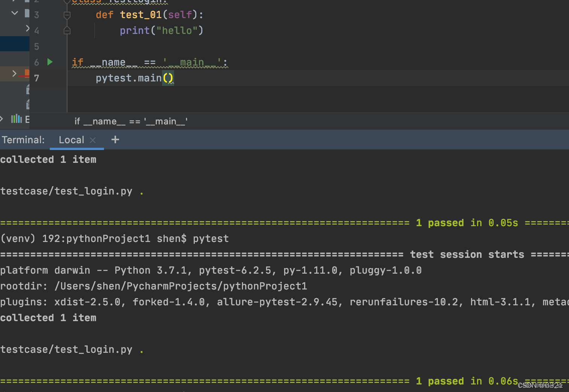
Task: Click the platform darwin info line
Action: click(211, 270)
